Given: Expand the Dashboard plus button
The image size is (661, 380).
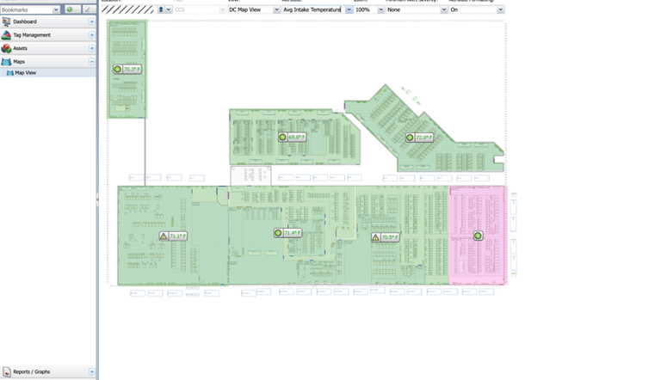Looking at the screenshot, I should pyautogui.click(x=91, y=21).
